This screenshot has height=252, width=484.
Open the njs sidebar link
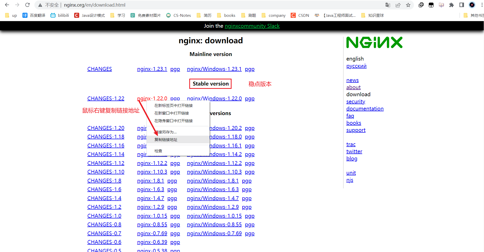point(350,180)
